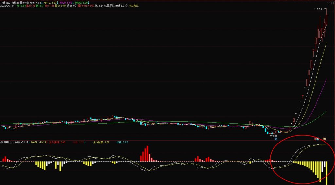The height and width of the screenshot is (185, 335).
Task: Click the MAZL -19.79 label
Action: (39, 142)
